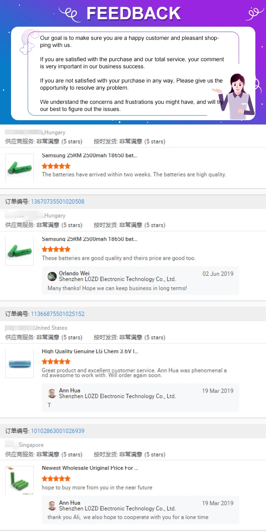This screenshot has width=266, height=532.
Task: Click the Orlando Wei name
Action: (74, 273)
